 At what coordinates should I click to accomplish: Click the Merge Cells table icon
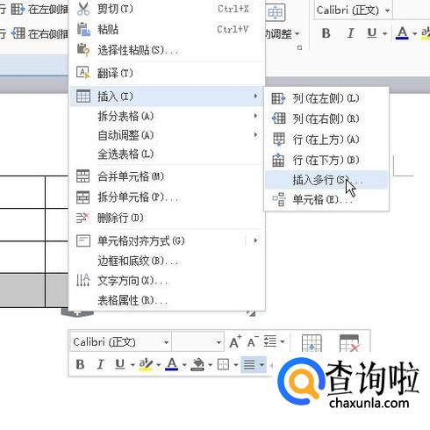(x=83, y=176)
